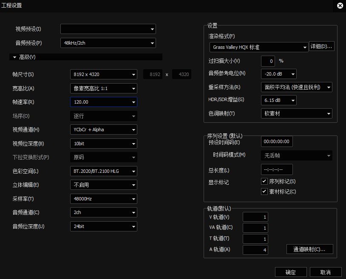The height and width of the screenshot is (279, 346).
Task: Expand the 重采样方法 dropdown
Action: click(x=296, y=87)
